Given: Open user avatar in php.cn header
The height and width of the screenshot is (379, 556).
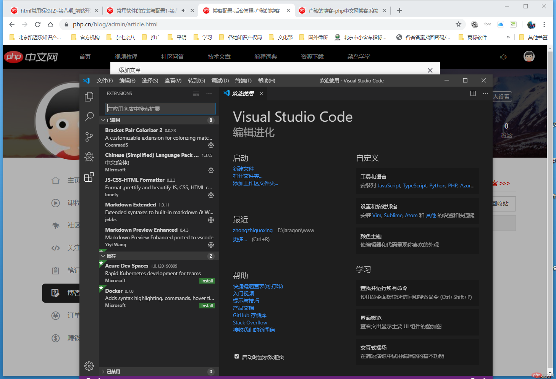Looking at the screenshot, I should 529,56.
